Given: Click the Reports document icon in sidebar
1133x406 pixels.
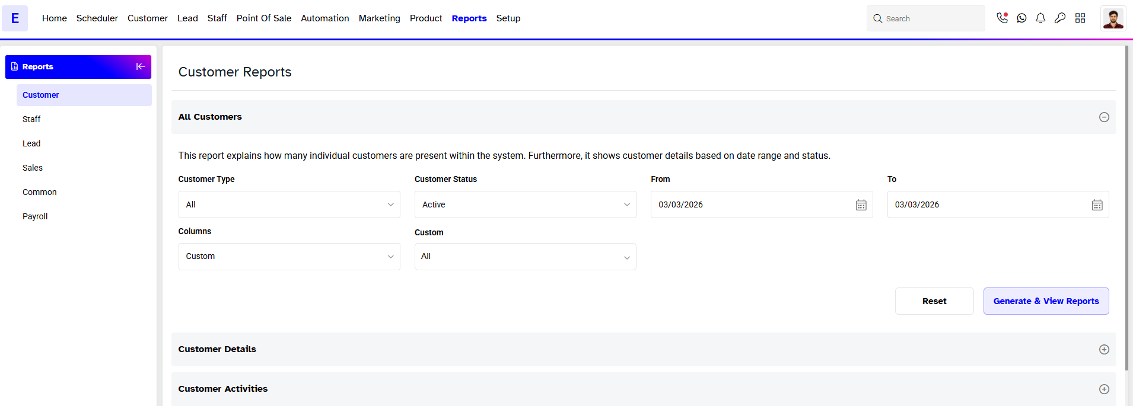Looking at the screenshot, I should tap(14, 66).
